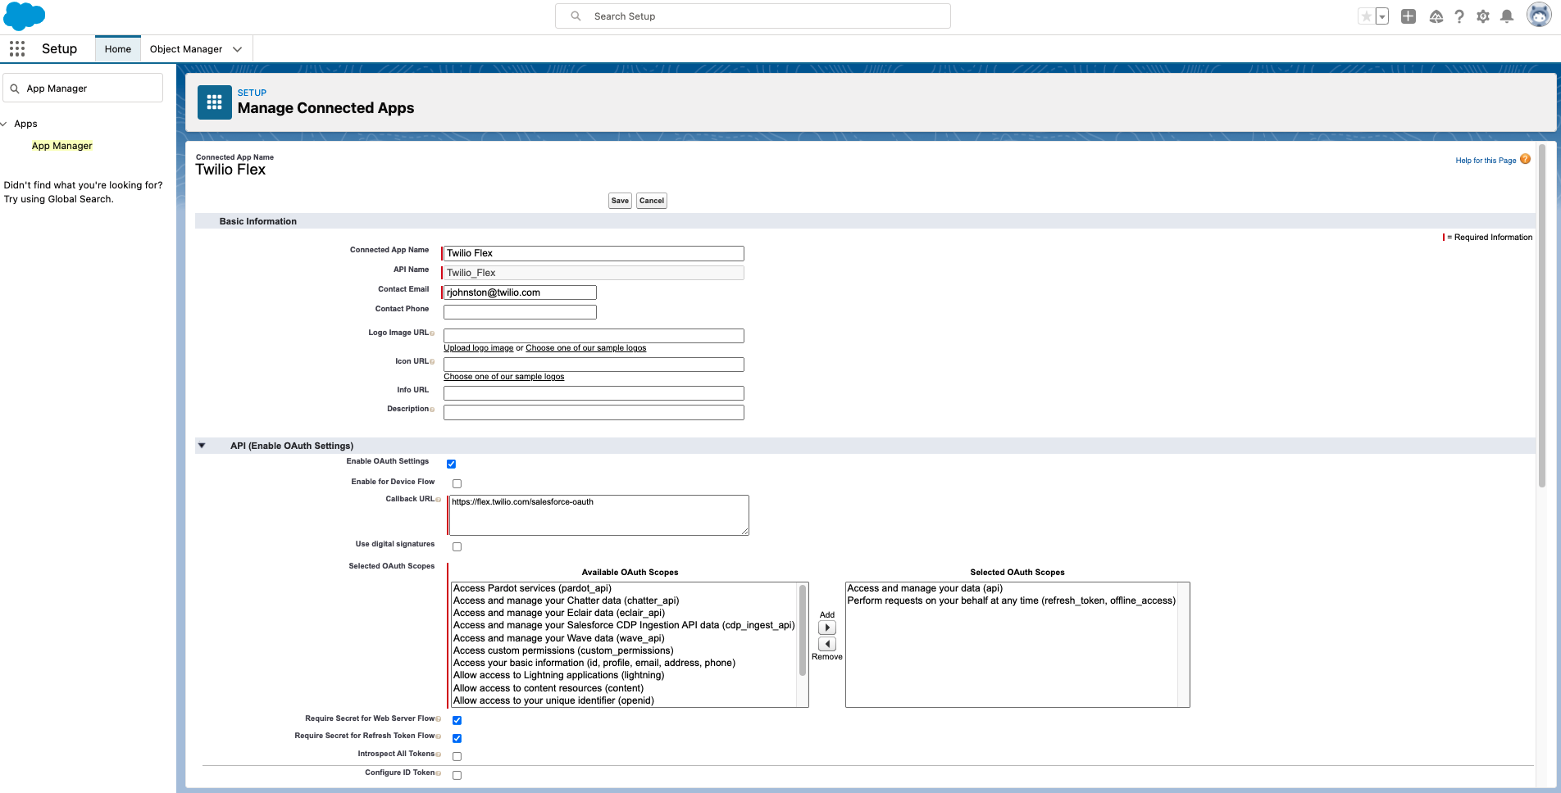
Task: Open the Help for this Page link
Action: [1486, 161]
